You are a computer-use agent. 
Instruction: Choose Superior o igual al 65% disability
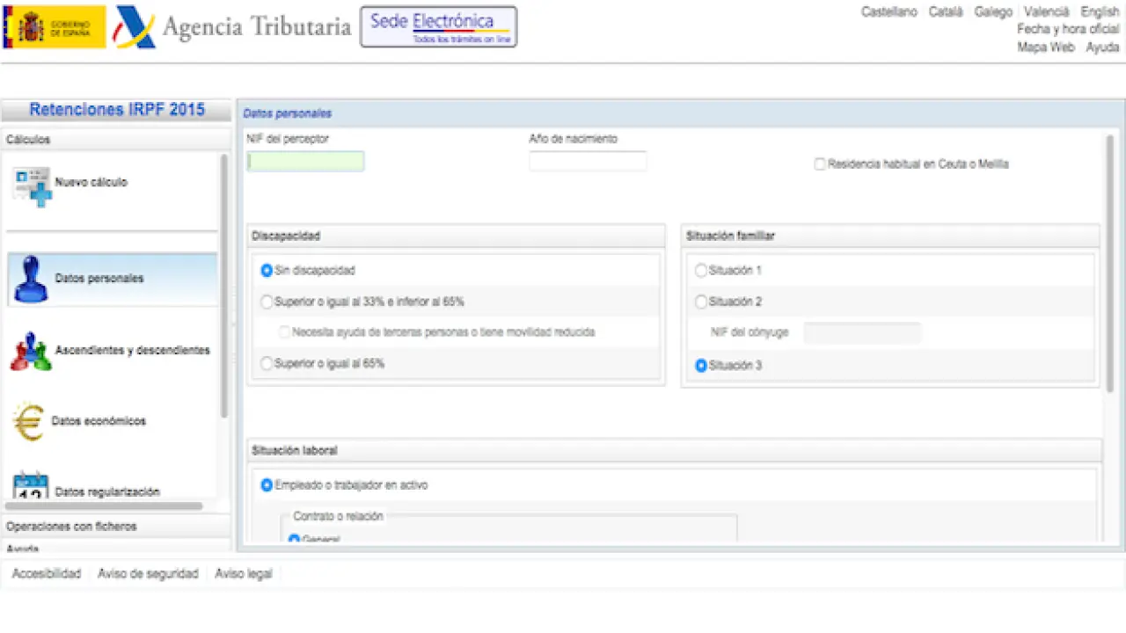pyautogui.click(x=267, y=363)
